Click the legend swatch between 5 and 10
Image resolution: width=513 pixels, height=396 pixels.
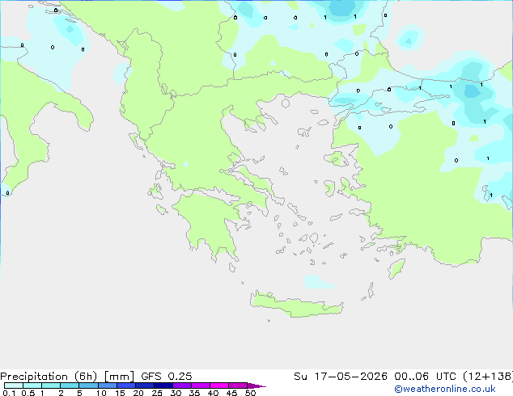[x=88, y=385]
